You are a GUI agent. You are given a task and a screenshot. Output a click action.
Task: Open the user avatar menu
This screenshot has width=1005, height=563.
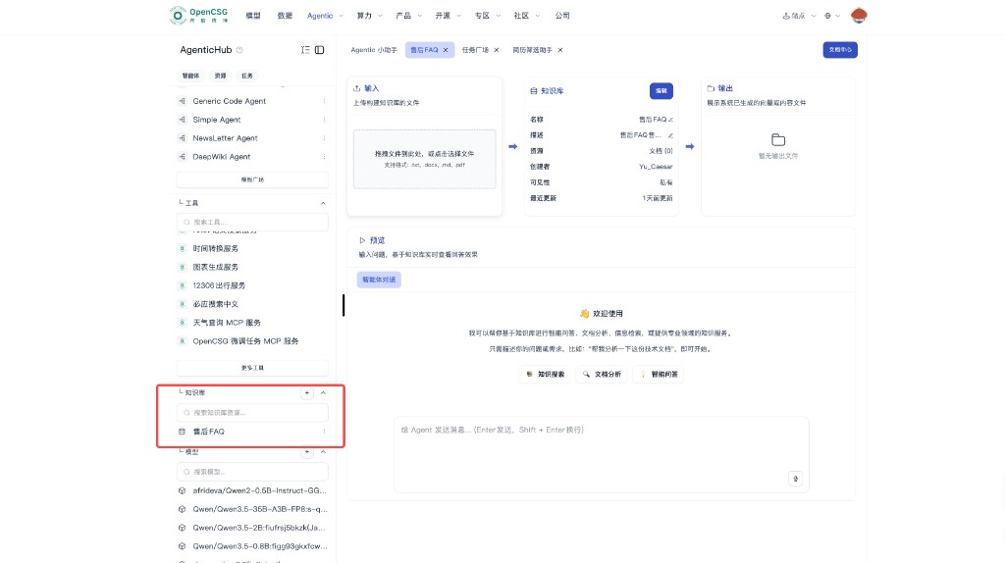pos(859,16)
